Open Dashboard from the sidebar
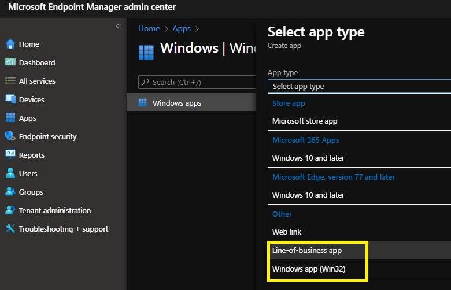Image resolution: width=451 pixels, height=290 pixels. [37, 62]
